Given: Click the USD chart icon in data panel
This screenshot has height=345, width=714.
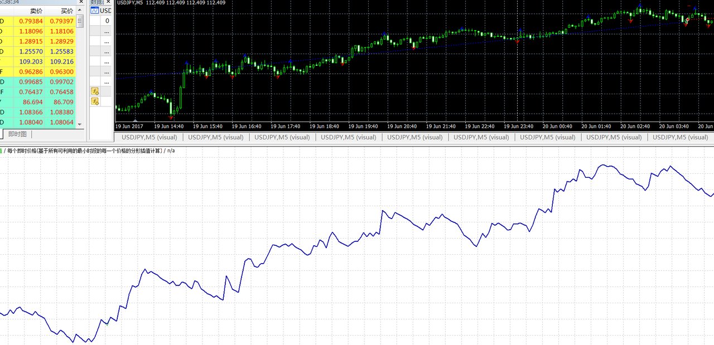Looking at the screenshot, I should pos(95,11).
